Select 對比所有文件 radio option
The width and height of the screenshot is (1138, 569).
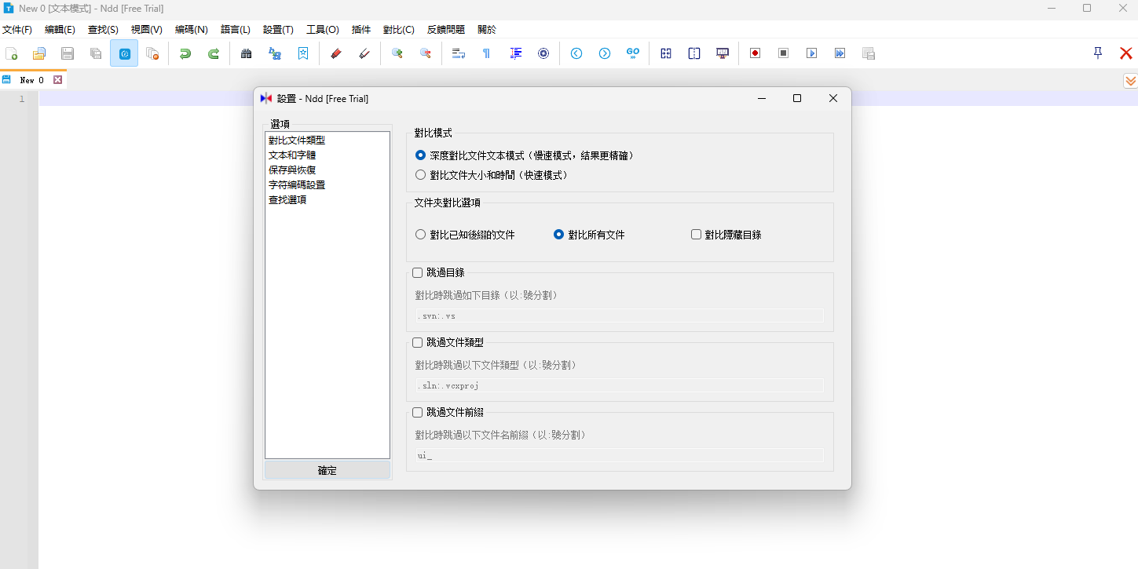559,235
